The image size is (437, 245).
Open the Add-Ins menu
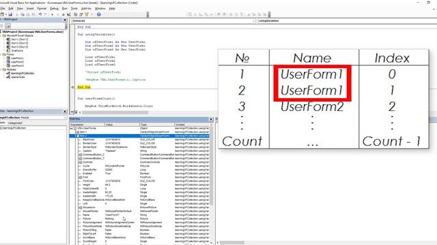coord(86,9)
